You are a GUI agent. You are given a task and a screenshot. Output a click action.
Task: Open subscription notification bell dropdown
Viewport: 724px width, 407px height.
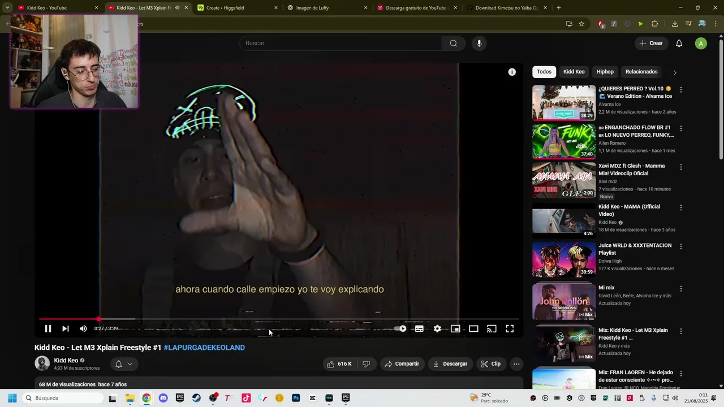point(124,364)
